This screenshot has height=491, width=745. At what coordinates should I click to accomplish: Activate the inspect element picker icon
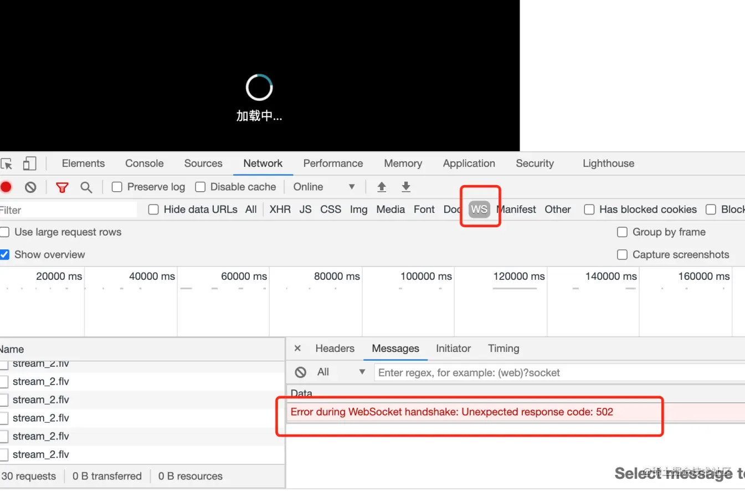(6, 164)
